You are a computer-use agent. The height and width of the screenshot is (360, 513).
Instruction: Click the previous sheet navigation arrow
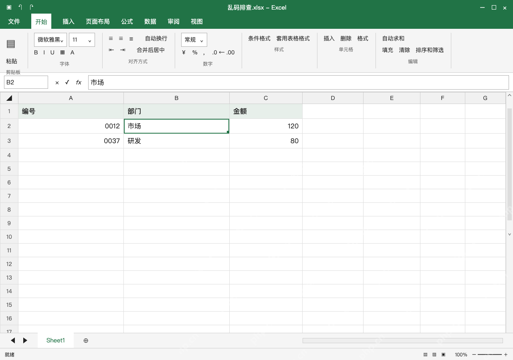click(13, 340)
